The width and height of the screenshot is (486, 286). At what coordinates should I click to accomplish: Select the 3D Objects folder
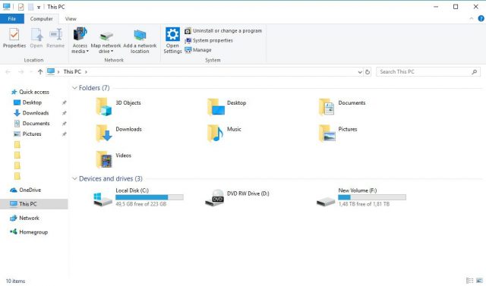pyautogui.click(x=118, y=106)
